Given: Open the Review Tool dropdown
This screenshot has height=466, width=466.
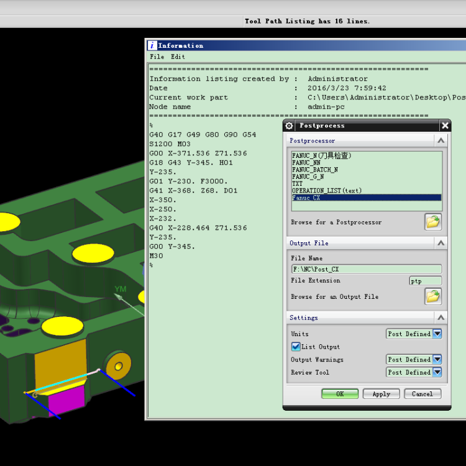Looking at the screenshot, I should click(414, 372).
